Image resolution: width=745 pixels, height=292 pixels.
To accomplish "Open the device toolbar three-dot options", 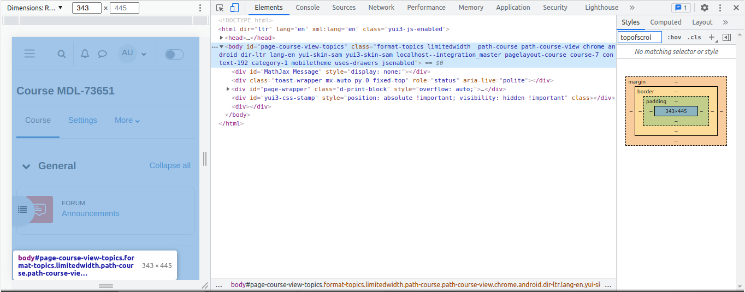I will pyautogui.click(x=200, y=8).
